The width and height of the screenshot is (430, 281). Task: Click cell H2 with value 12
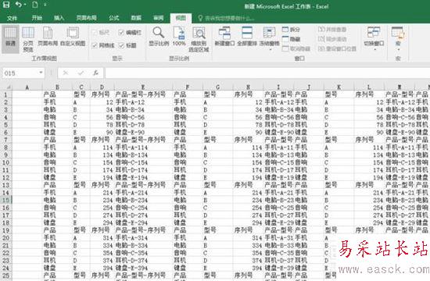tap(248, 102)
